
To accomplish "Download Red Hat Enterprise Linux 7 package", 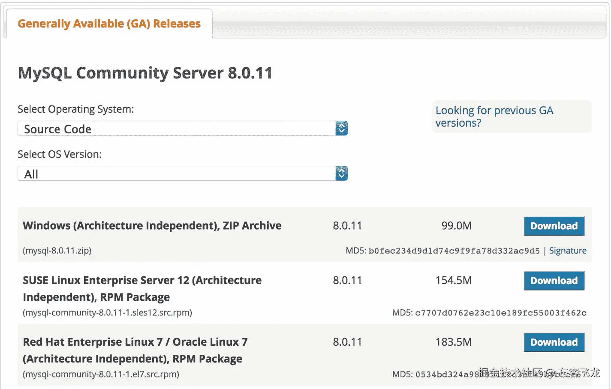I will click(554, 342).
